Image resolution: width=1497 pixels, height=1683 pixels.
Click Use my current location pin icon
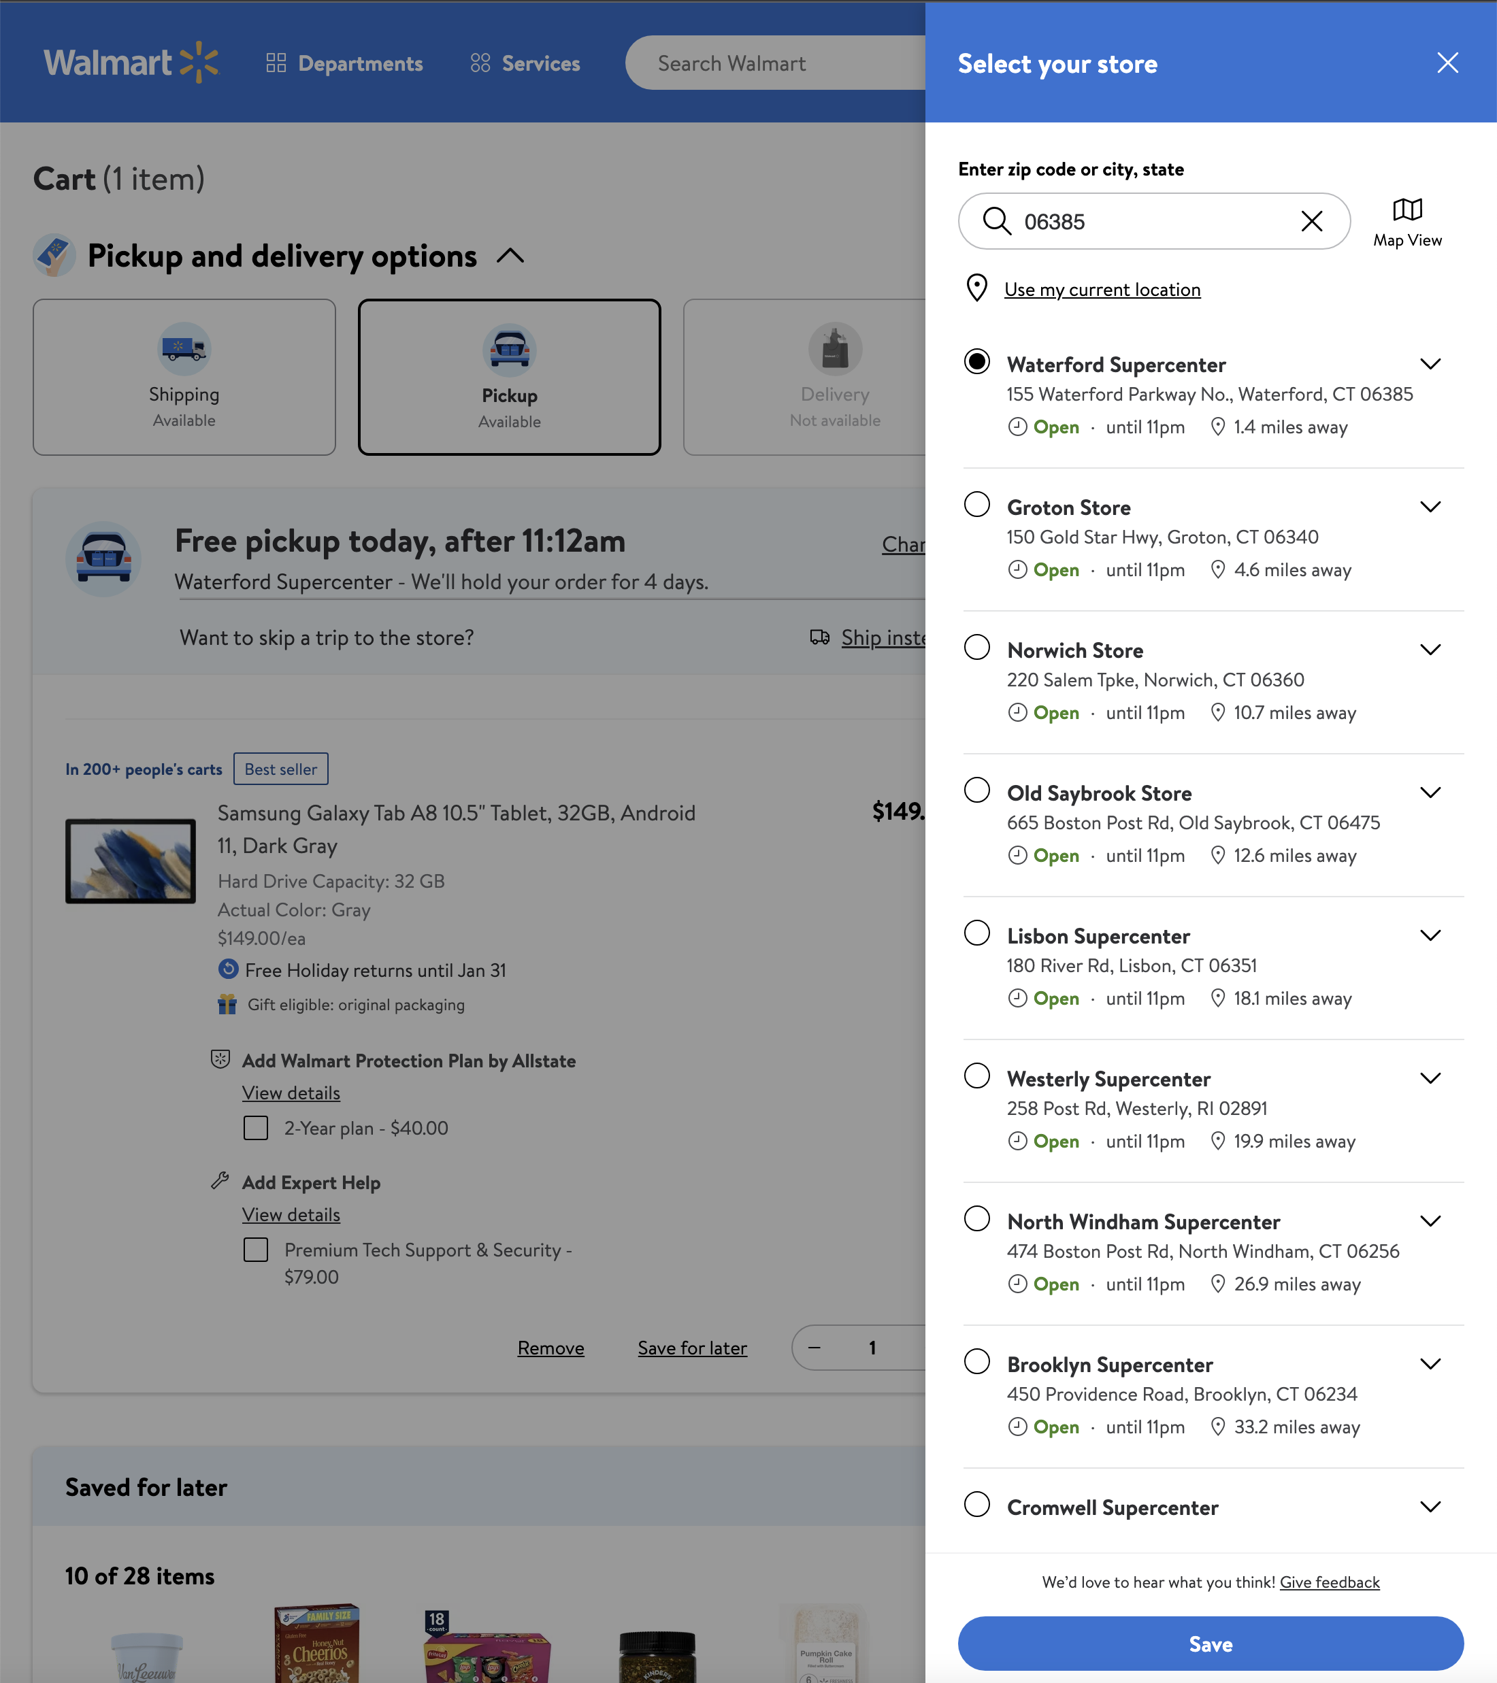[x=976, y=289]
